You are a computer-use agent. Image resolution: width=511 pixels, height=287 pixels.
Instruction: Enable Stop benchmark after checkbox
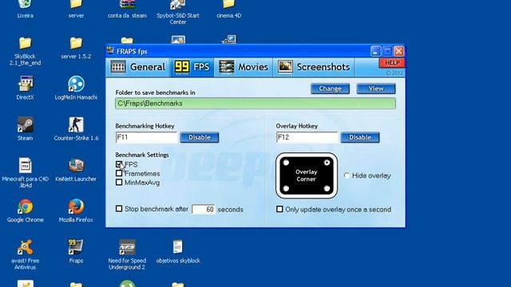119,209
